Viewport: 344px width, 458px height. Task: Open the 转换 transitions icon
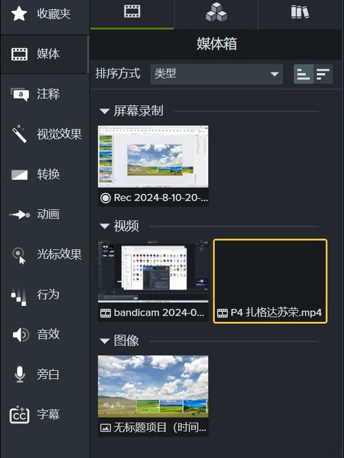19,175
